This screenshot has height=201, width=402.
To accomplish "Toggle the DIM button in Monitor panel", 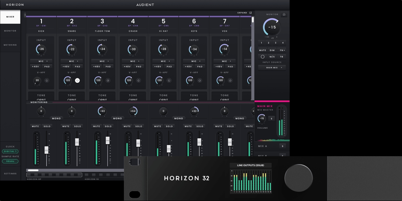I will (272, 50).
